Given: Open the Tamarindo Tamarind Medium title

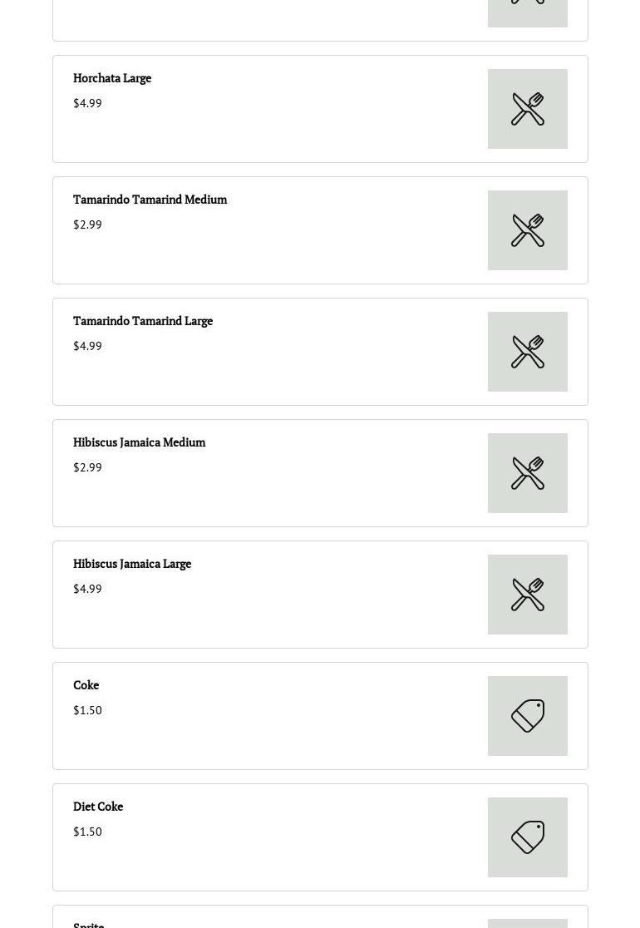Looking at the screenshot, I should click(x=150, y=200).
